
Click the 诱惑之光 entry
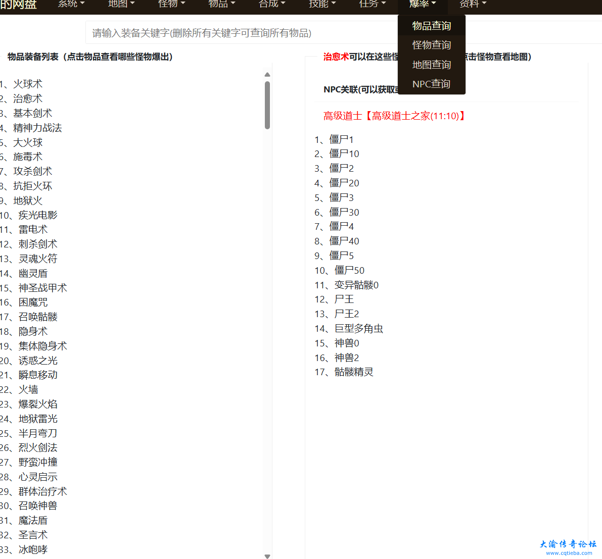tap(38, 360)
